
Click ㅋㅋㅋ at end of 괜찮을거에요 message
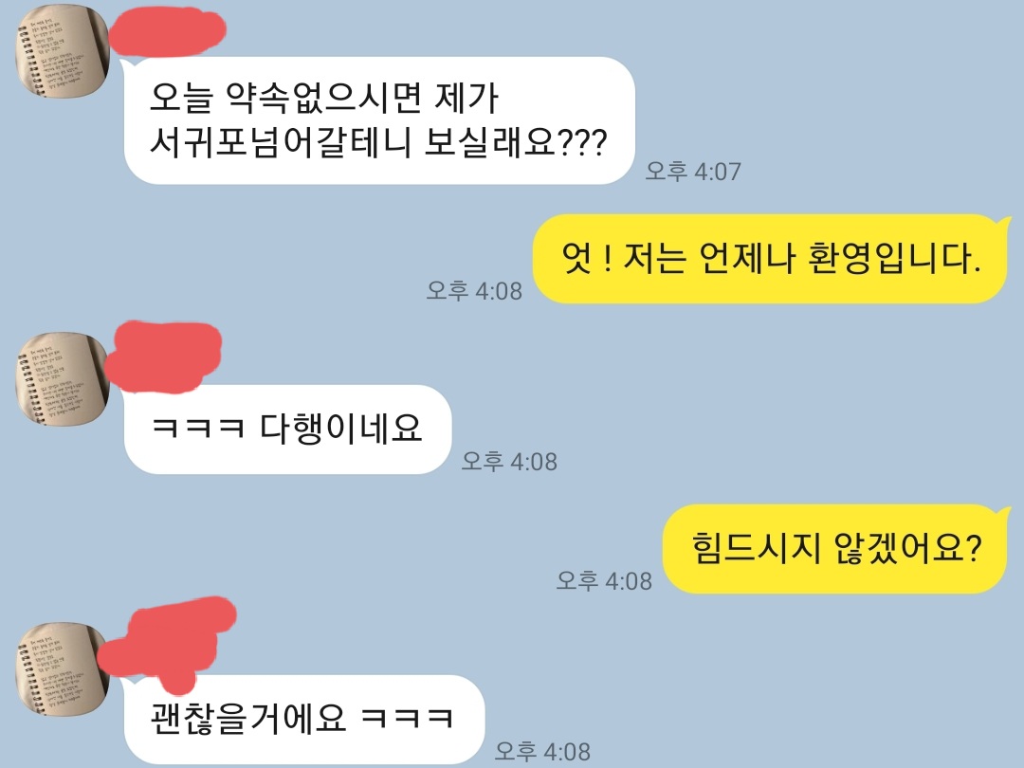click(406, 719)
